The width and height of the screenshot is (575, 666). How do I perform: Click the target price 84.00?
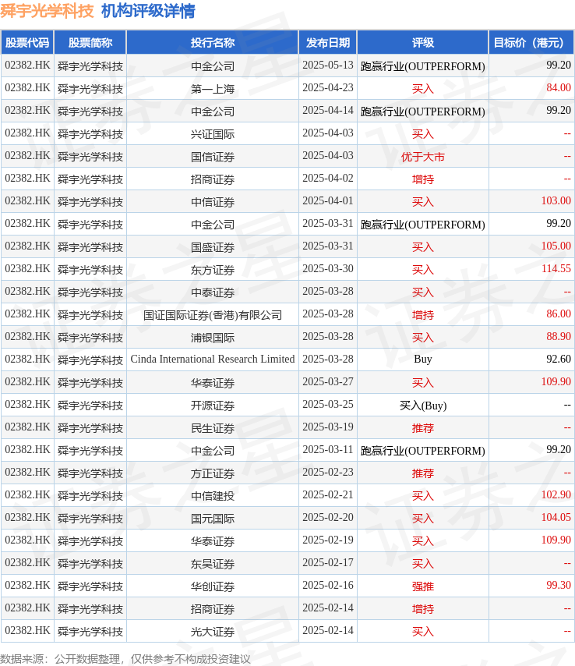[x=559, y=87]
